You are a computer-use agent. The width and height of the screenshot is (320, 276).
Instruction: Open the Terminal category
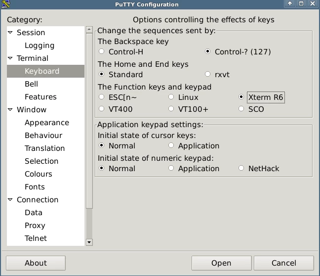tap(33, 58)
